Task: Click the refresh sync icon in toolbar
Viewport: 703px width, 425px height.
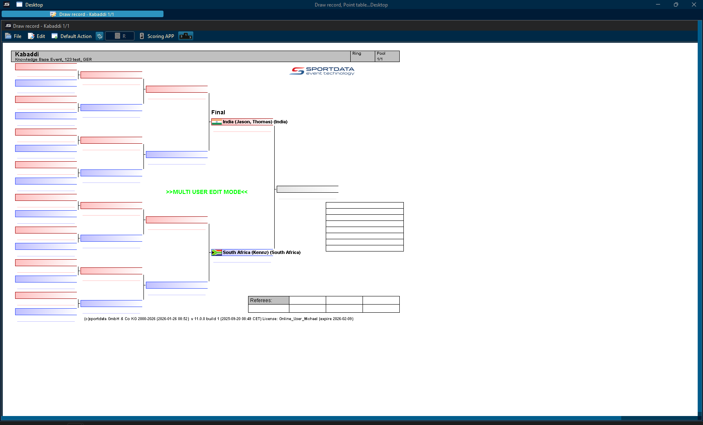Action: (99, 36)
